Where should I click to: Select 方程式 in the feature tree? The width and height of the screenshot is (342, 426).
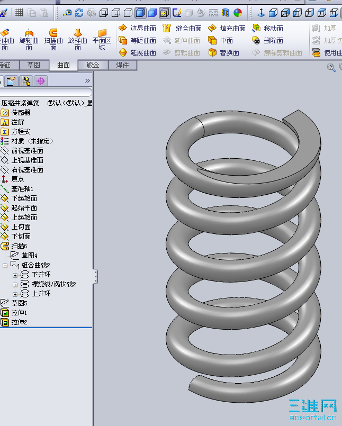click(15, 132)
